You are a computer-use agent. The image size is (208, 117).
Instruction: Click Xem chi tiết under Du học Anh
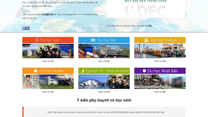click(48, 61)
